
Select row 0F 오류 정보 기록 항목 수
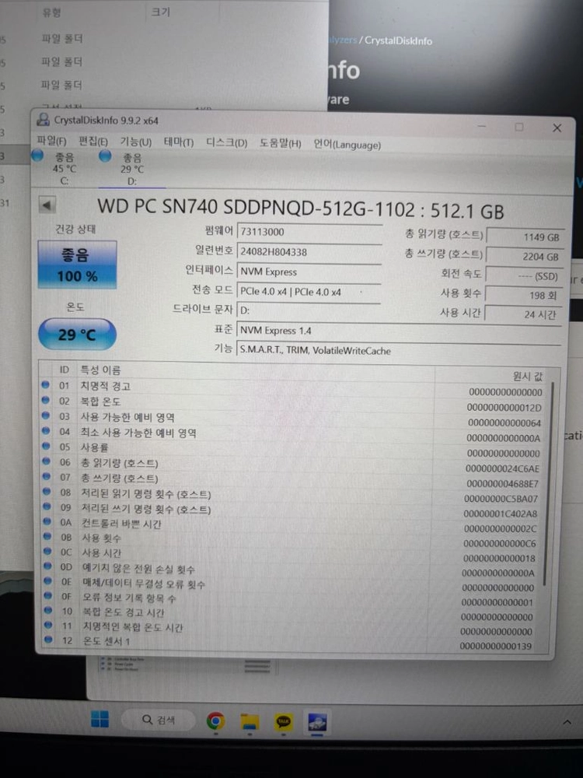pyautogui.click(x=294, y=600)
